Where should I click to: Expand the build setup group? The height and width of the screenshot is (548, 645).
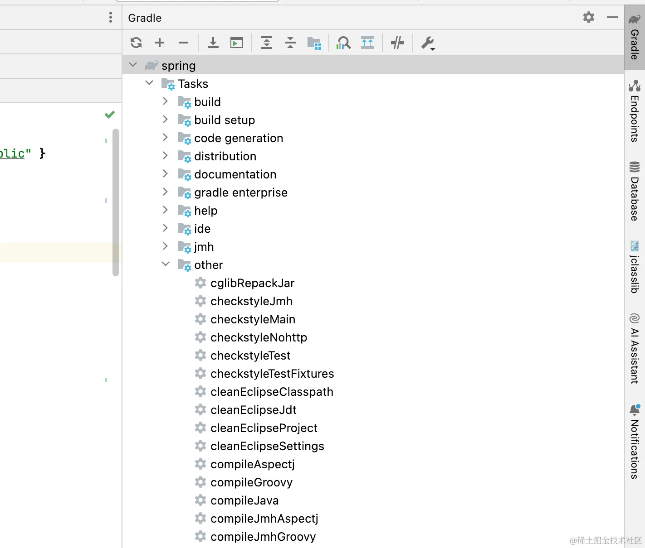[x=166, y=119]
